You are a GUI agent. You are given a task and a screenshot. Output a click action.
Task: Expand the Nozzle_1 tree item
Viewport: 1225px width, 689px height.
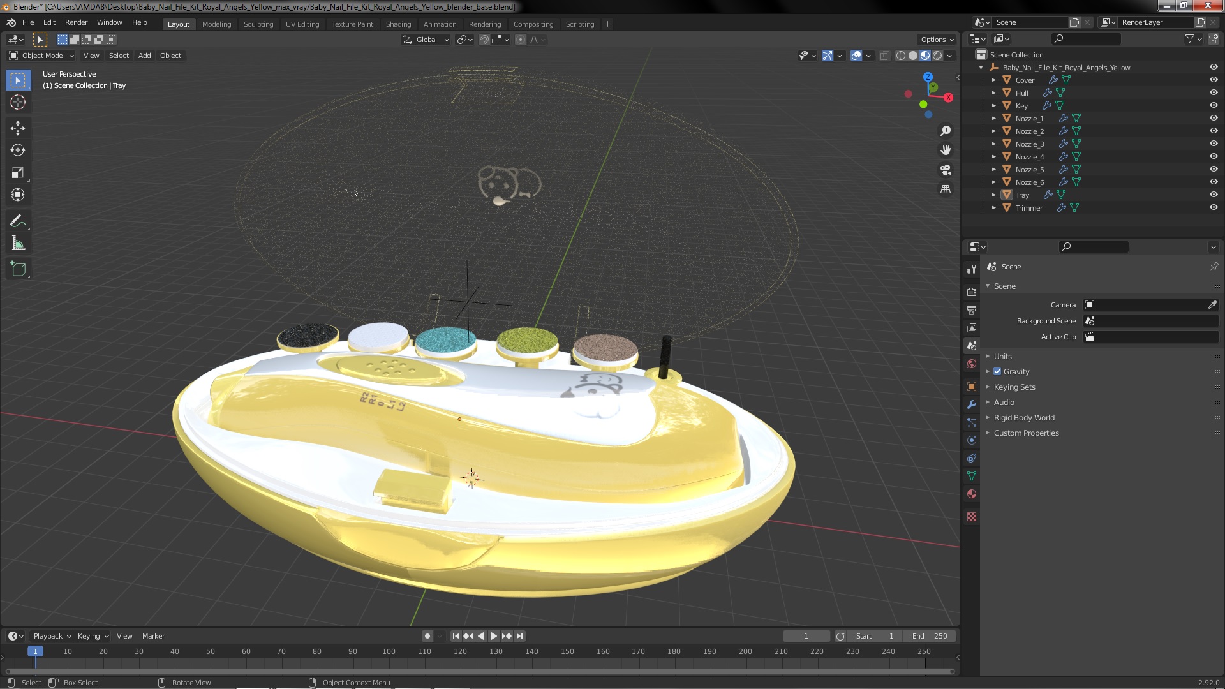(x=993, y=118)
